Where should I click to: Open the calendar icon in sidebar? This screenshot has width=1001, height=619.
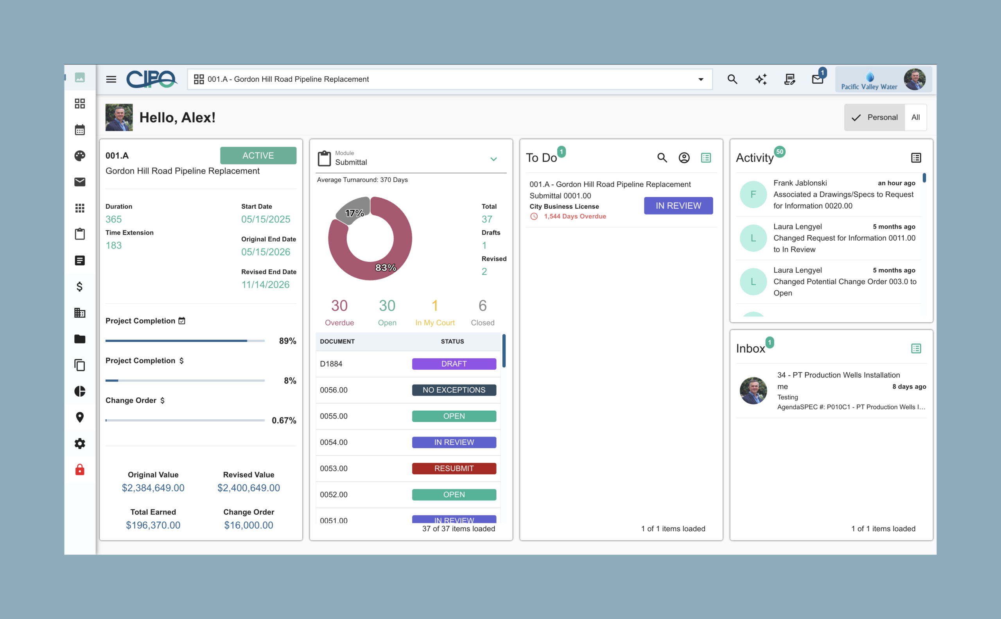(x=80, y=130)
